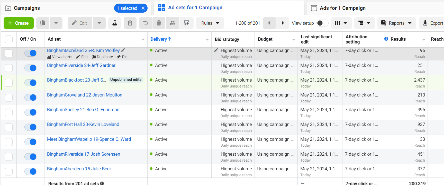The width and height of the screenshot is (444, 185).
Task: Click the A/B test flask icon
Action: (x=115, y=23)
